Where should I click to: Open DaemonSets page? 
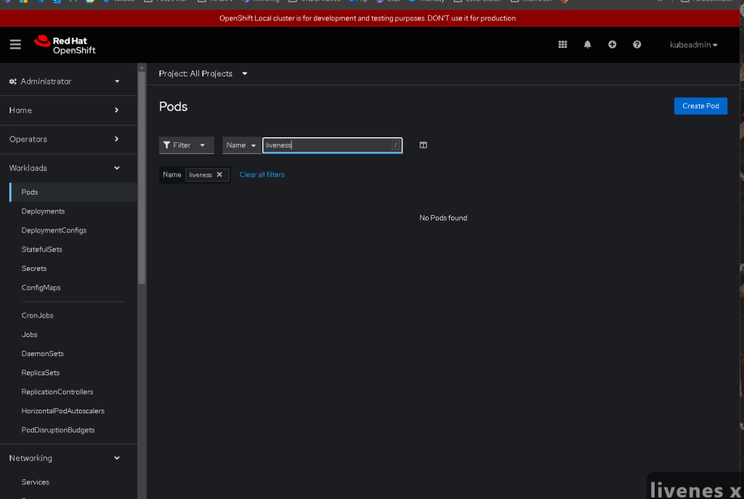pyautogui.click(x=42, y=354)
